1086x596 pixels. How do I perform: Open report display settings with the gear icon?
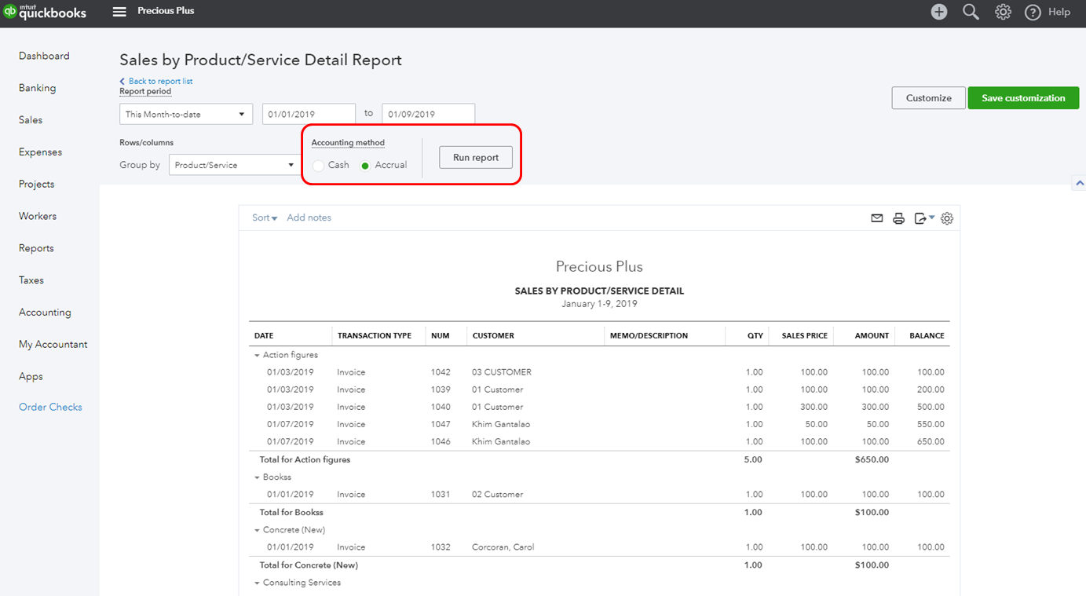(946, 218)
